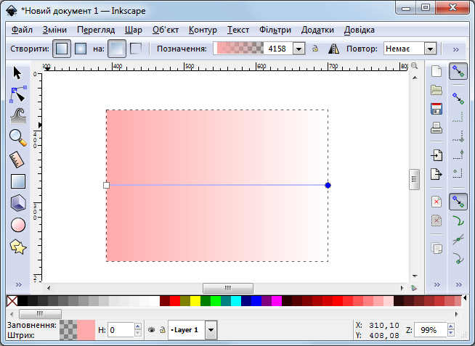Click the Print document icon
The width and height of the screenshot is (475, 346).
click(437, 128)
